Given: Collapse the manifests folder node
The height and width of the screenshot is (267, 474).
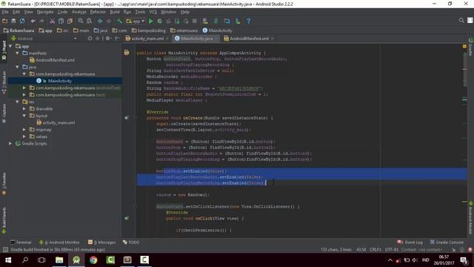Looking at the screenshot, I should pyautogui.click(x=18, y=53).
